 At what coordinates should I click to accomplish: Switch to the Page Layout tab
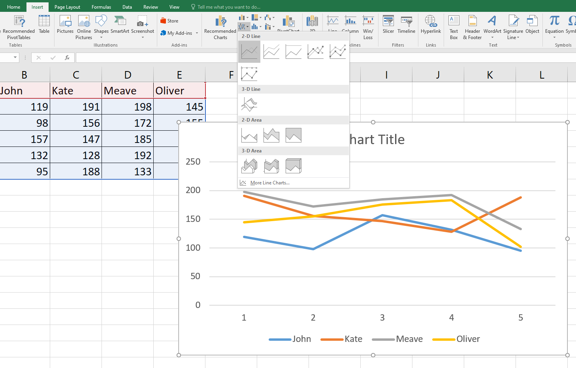pos(67,7)
